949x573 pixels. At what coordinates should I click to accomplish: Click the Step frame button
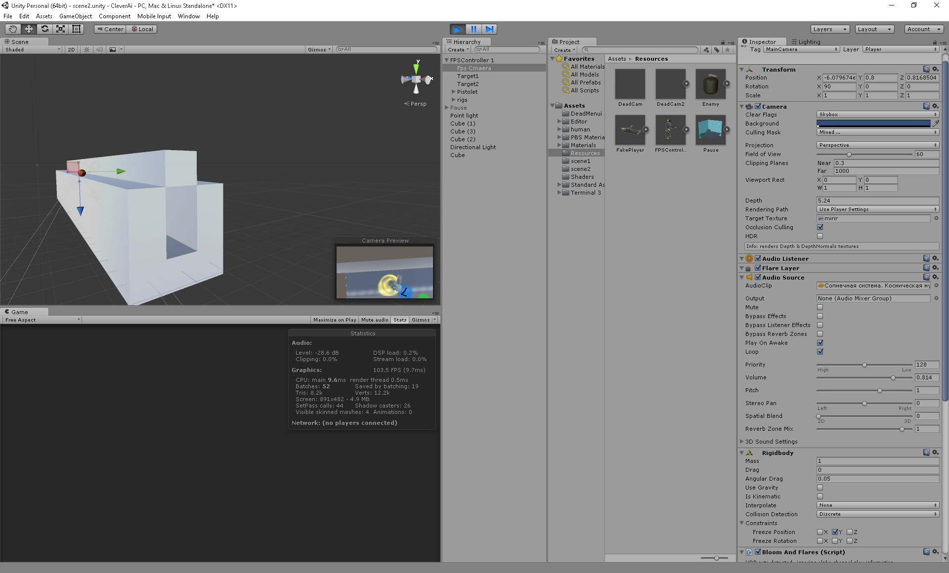pos(489,29)
